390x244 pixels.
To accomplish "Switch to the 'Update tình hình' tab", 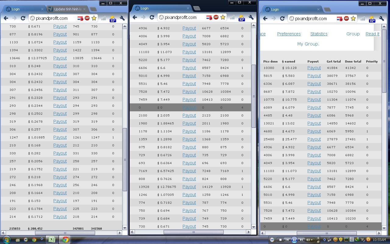I will point(68,9).
